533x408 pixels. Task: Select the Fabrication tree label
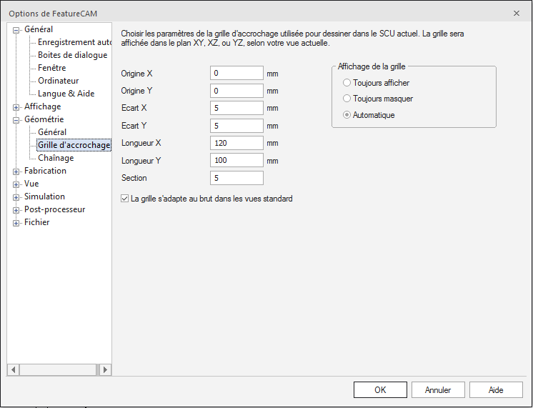click(x=45, y=171)
